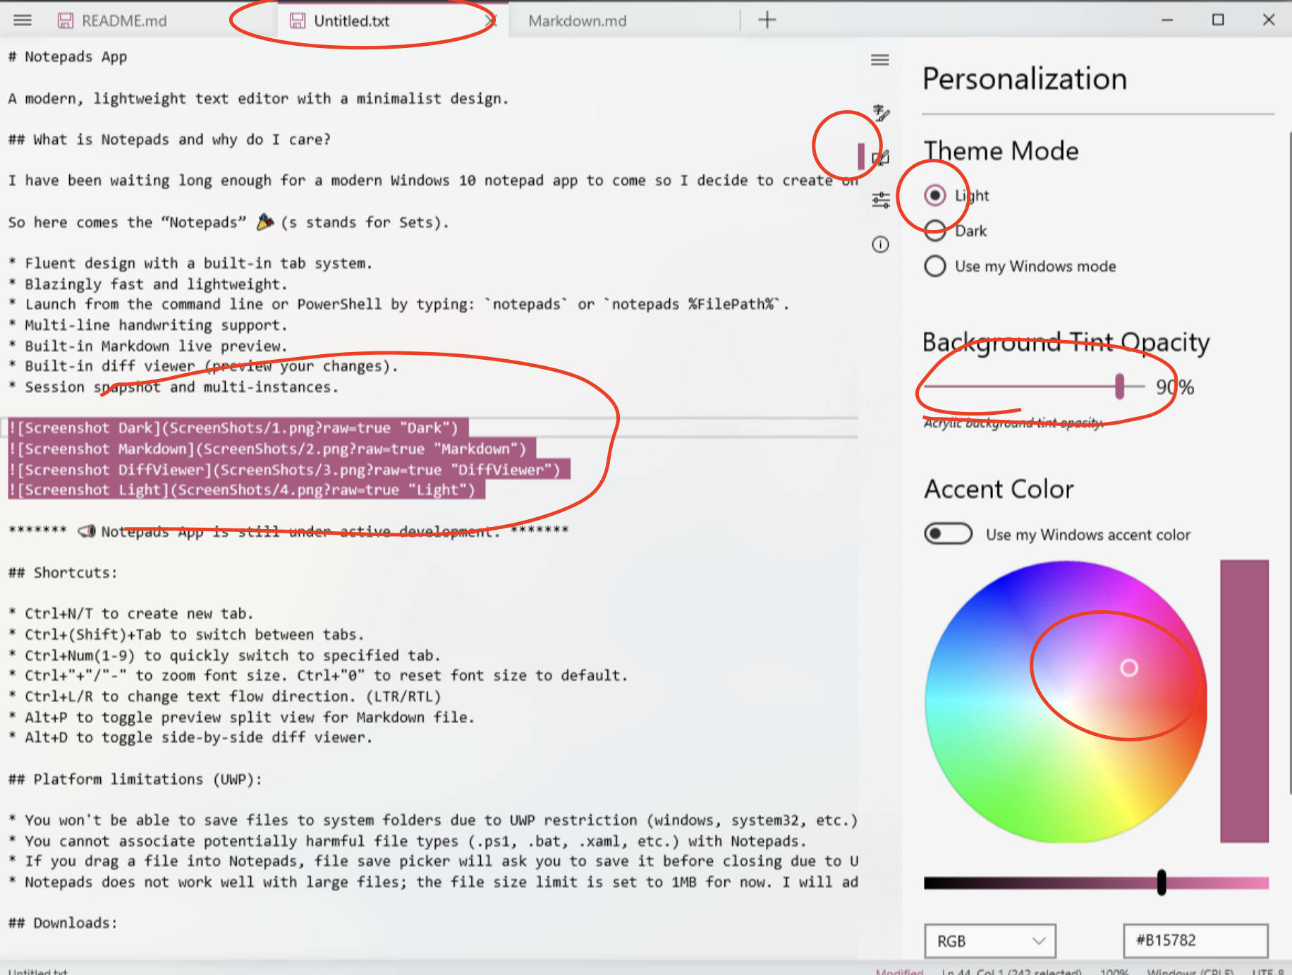Switch to the Untitled.txt tab
The width and height of the screenshot is (1292, 975).
point(351,21)
